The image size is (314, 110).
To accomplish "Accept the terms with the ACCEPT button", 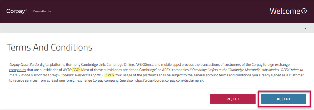I will pos(283,99).
